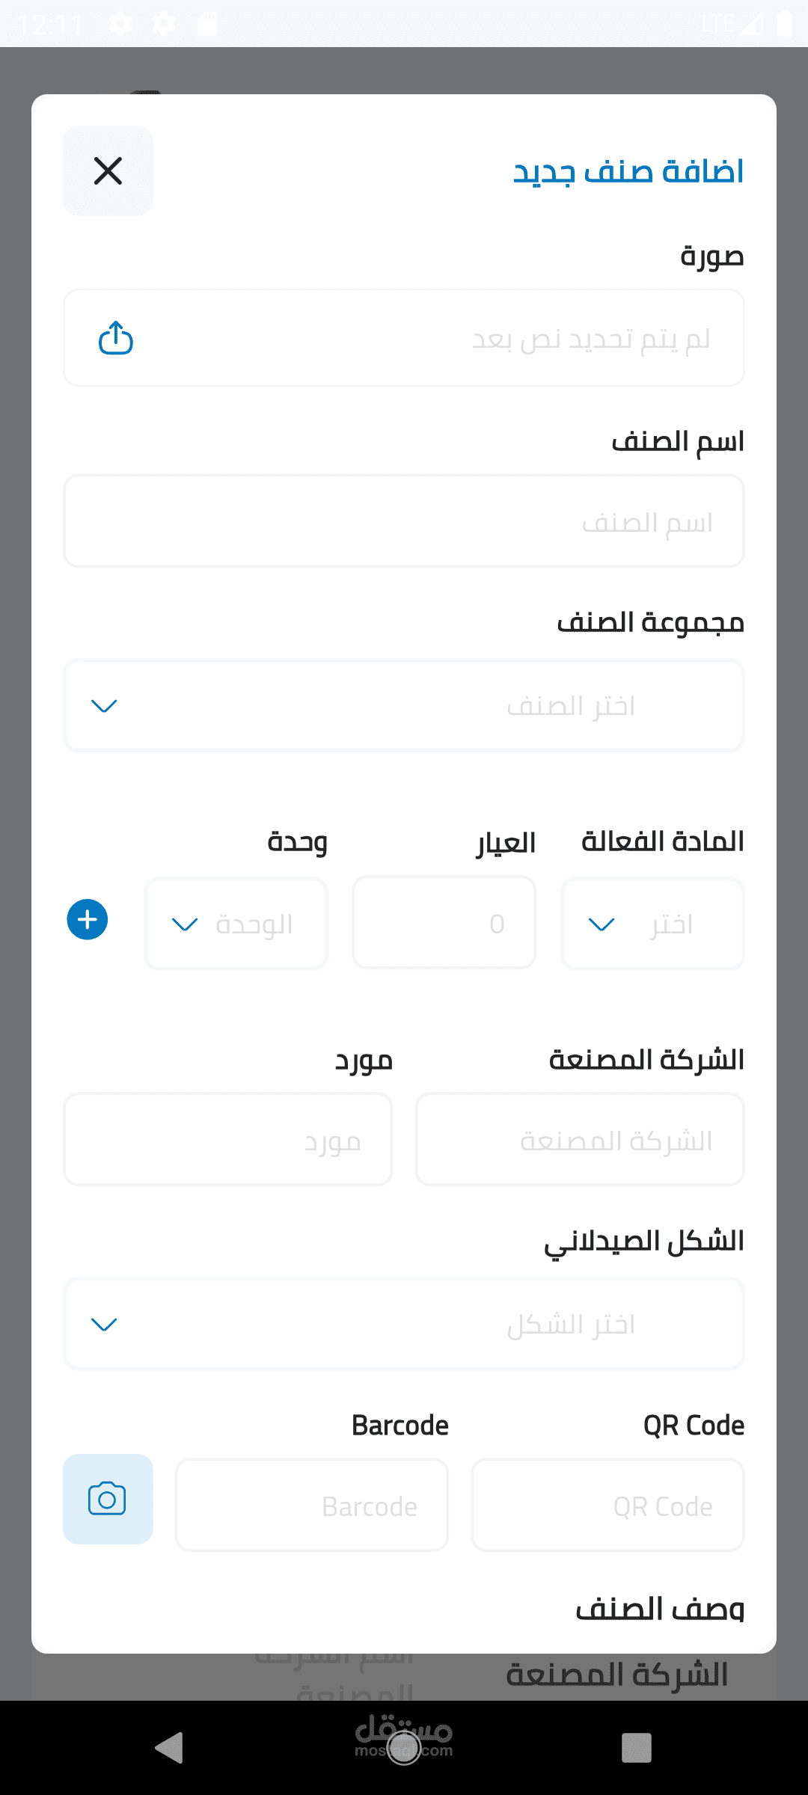Viewport: 808px width, 1795px height.
Task: Click the supplier (مورد) input field
Action: 228,1140
